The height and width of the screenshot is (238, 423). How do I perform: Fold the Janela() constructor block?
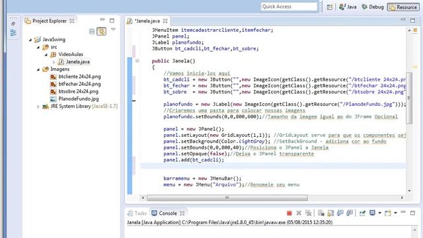137,61
